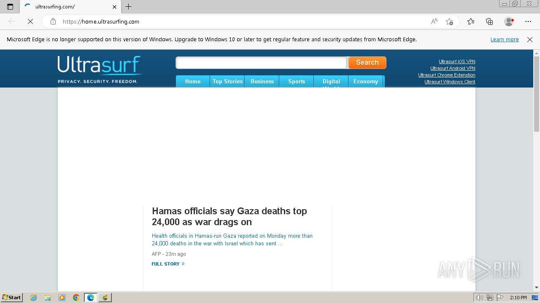Launch Internet Explorer from taskbar
The width and height of the screenshot is (540, 303).
(x=34, y=298)
